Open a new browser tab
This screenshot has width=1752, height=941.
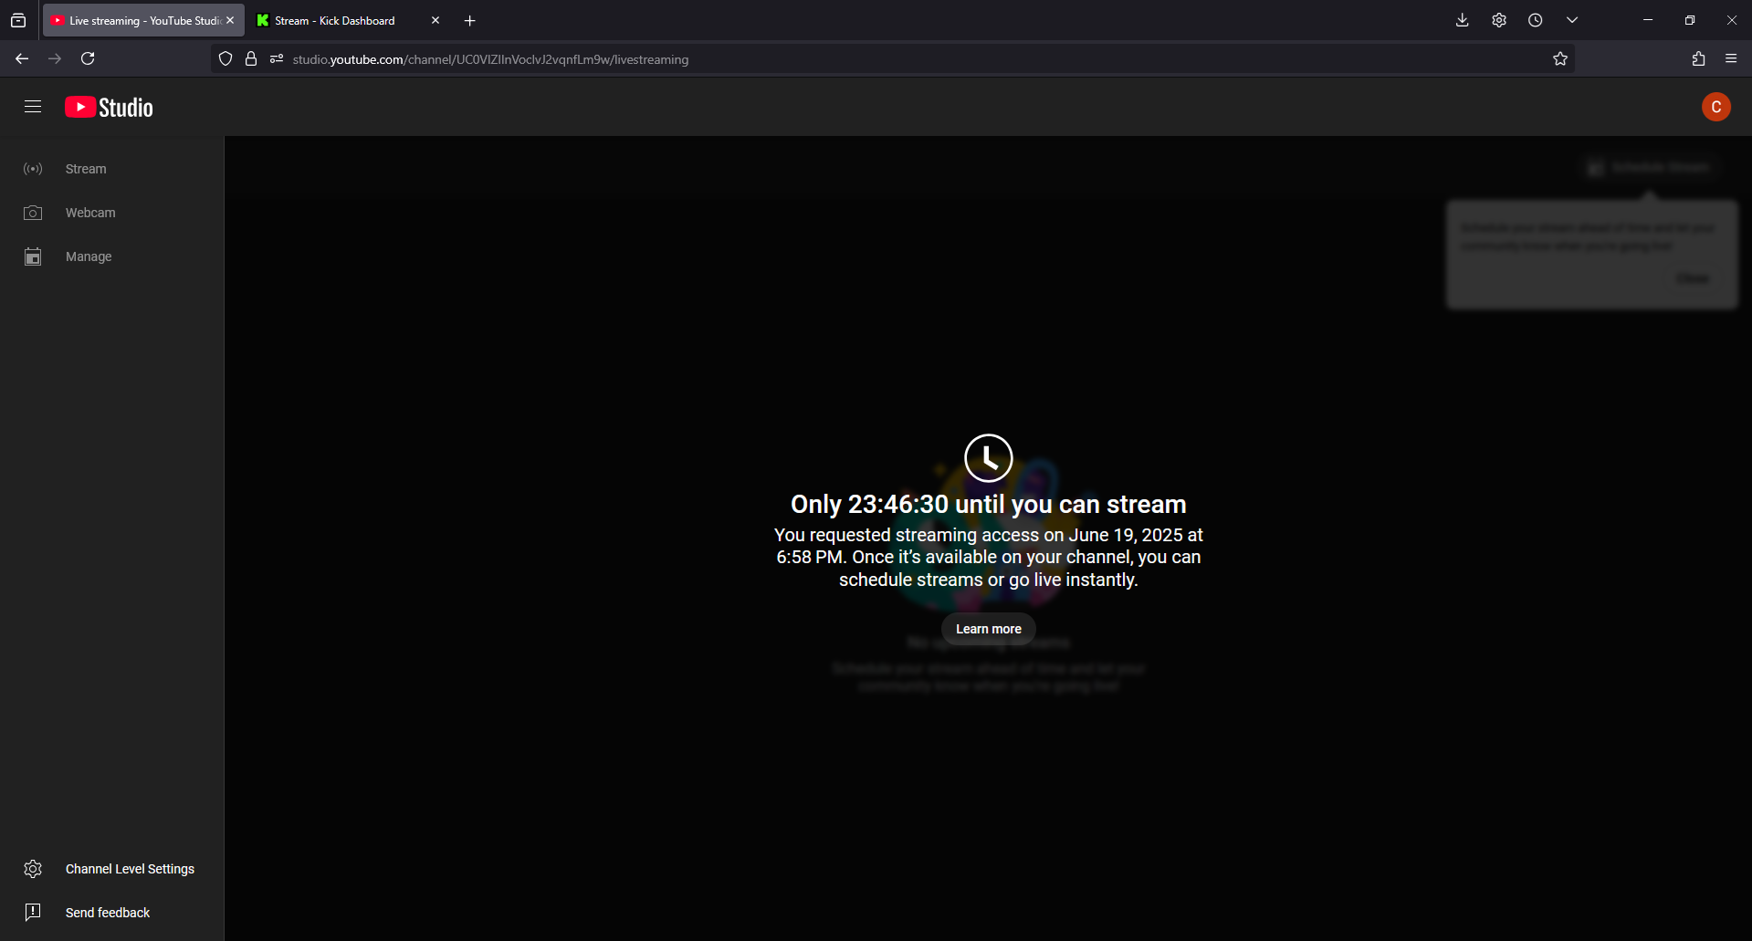[470, 20]
